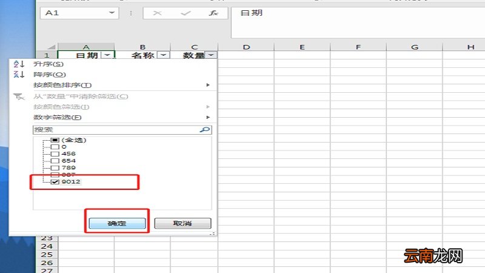Check the 456 value checkbox

[55, 154]
